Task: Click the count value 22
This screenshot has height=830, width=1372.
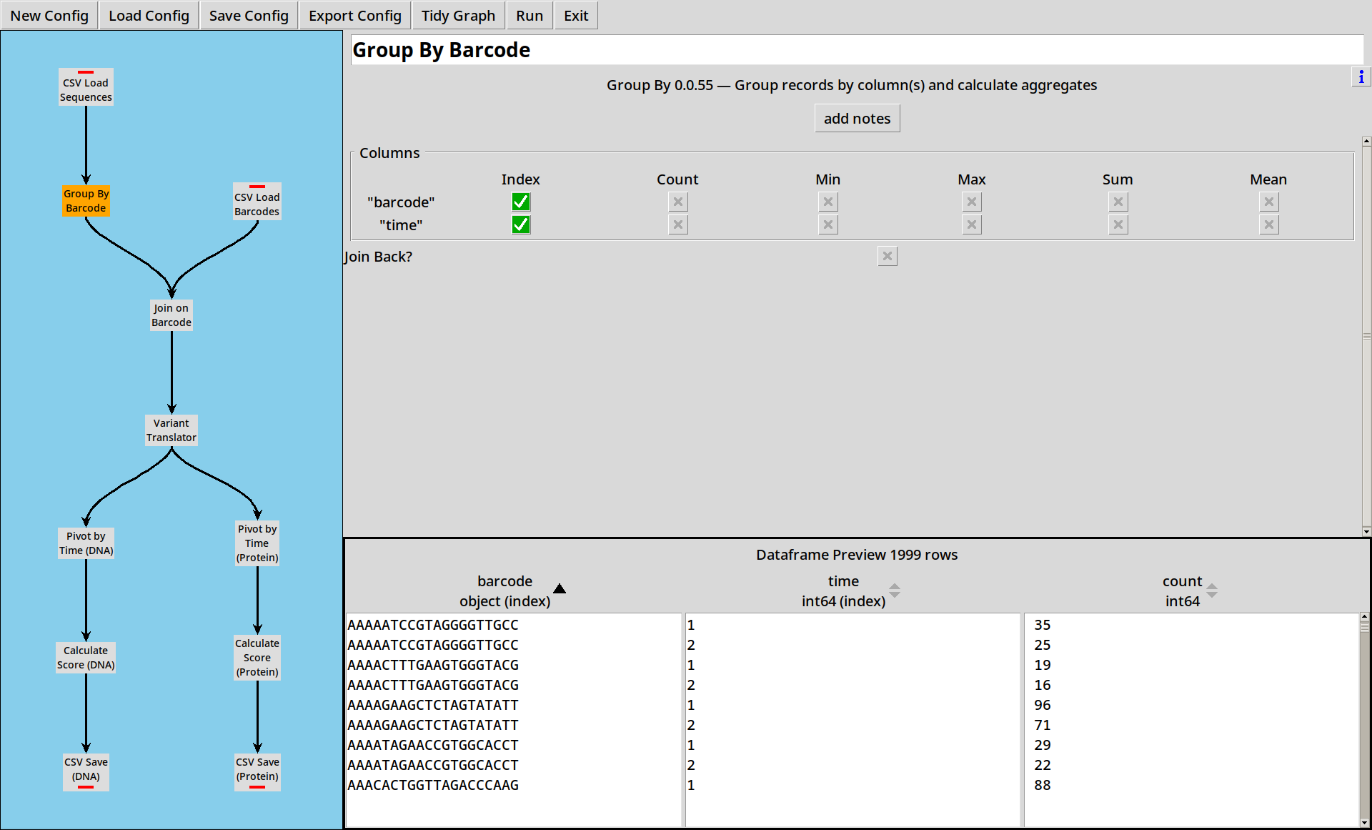Action: point(1043,765)
